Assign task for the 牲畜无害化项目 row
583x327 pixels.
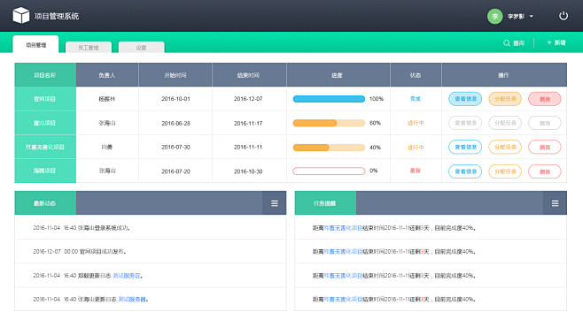(x=505, y=148)
